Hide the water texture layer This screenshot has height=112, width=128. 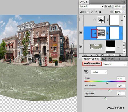(x=81, y=46)
